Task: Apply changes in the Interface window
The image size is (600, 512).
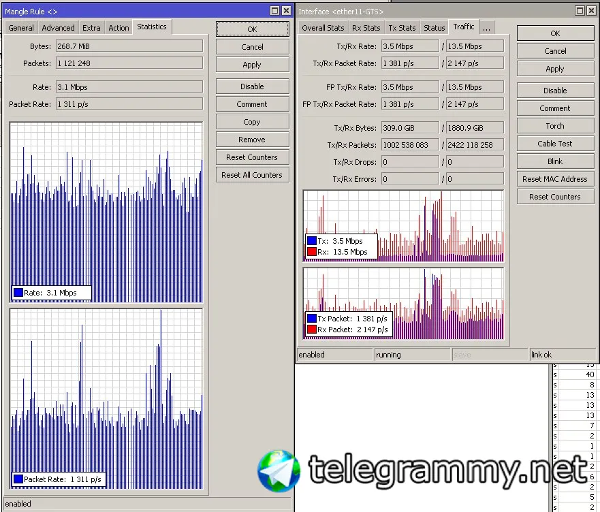Action: pos(555,69)
